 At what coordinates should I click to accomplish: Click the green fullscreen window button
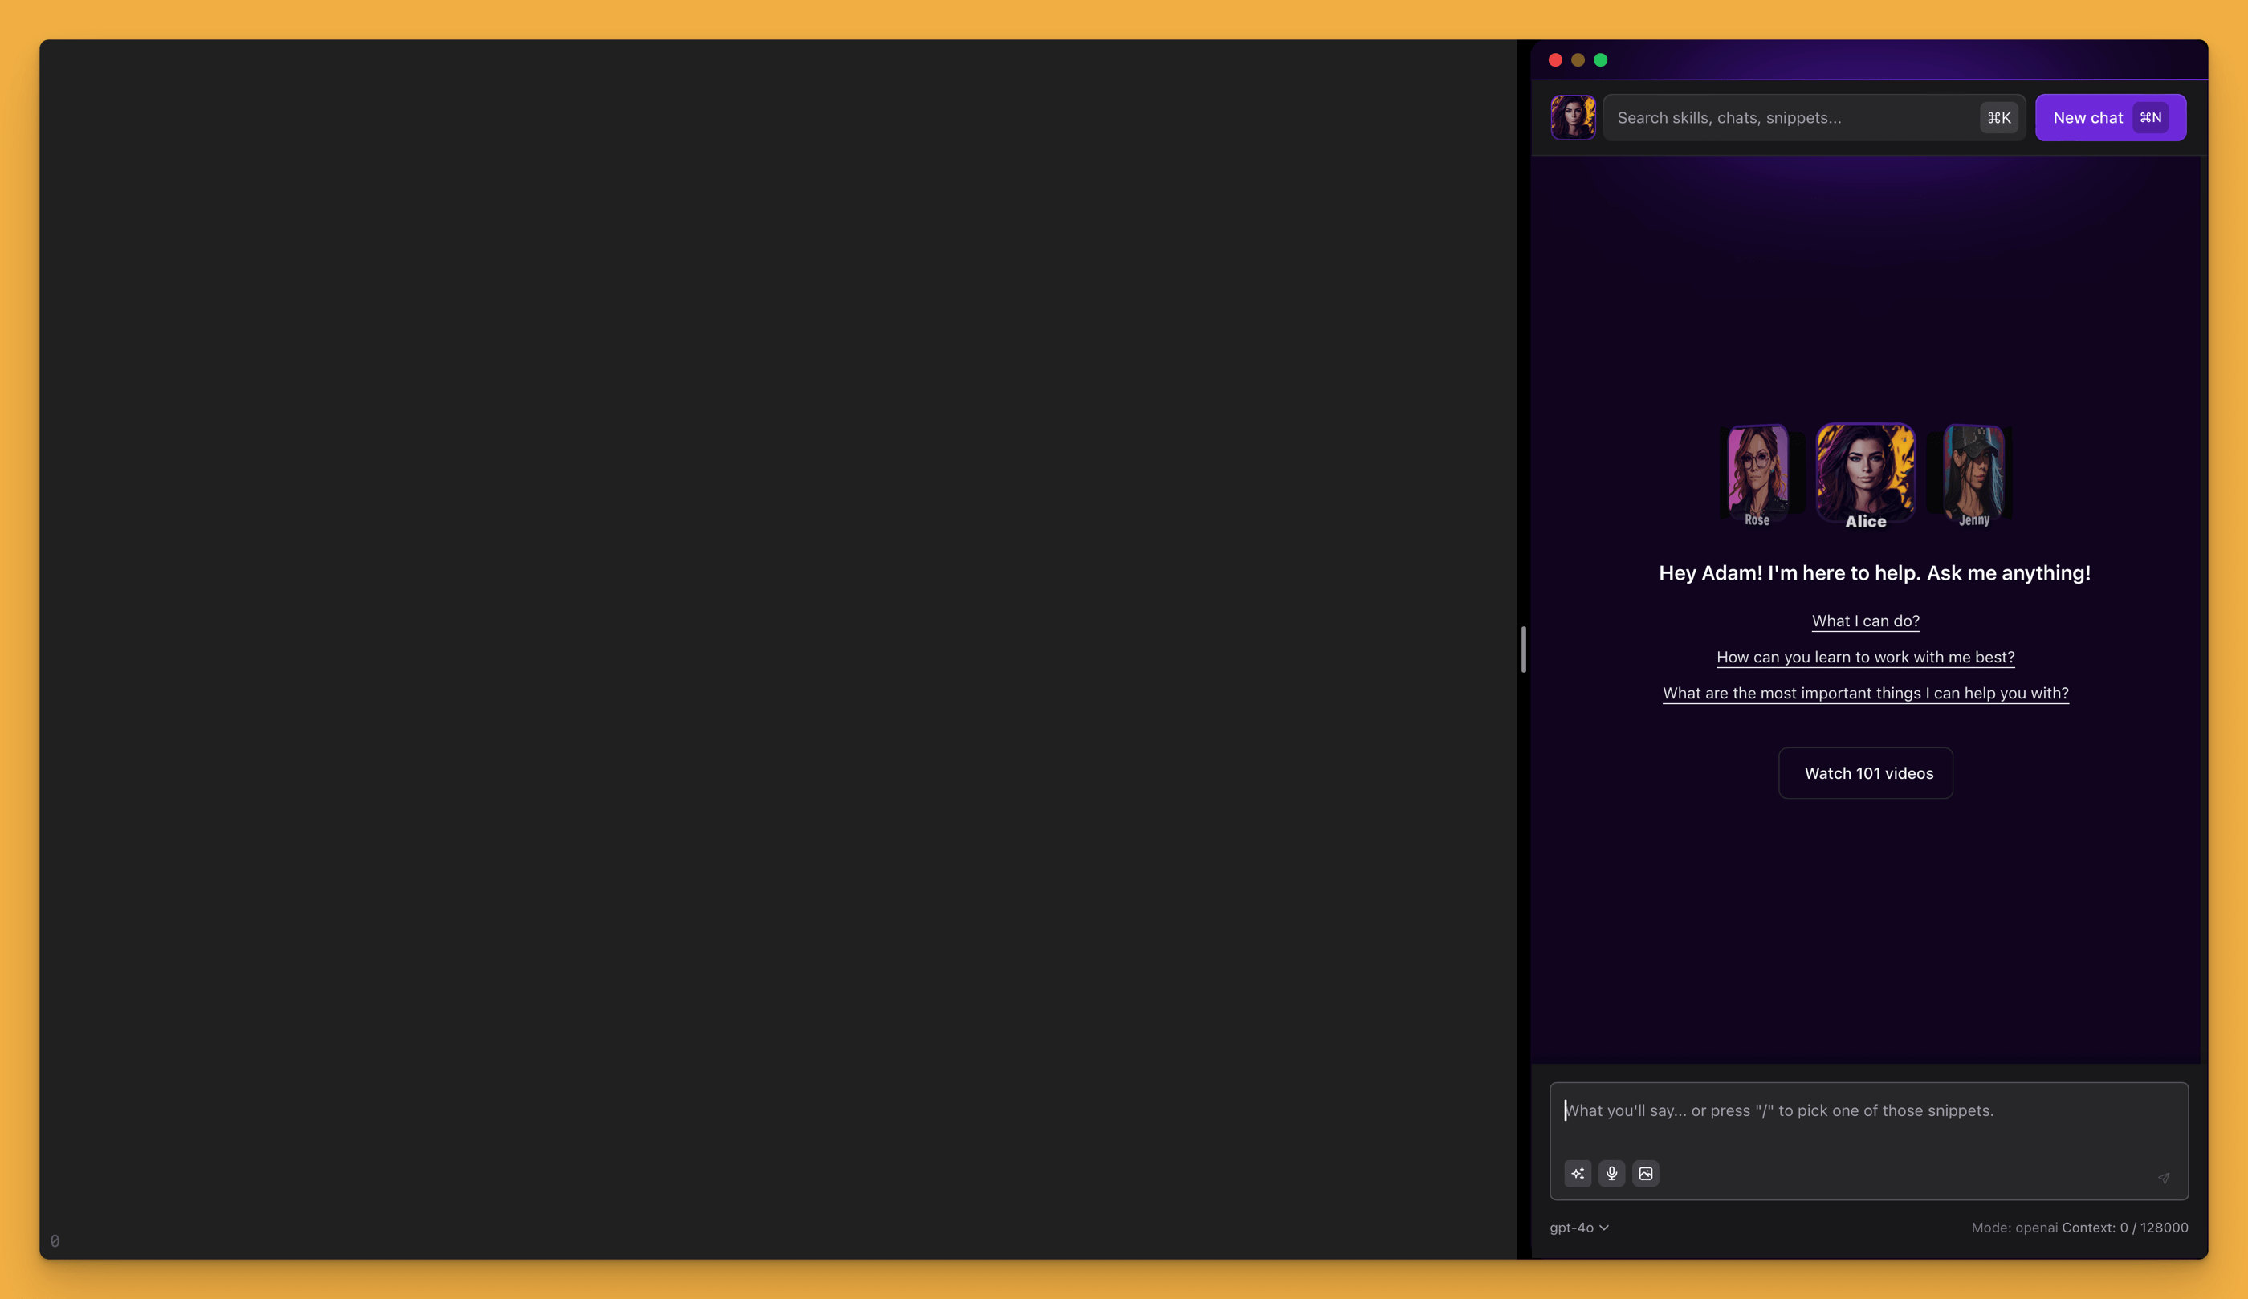pyautogui.click(x=1600, y=59)
